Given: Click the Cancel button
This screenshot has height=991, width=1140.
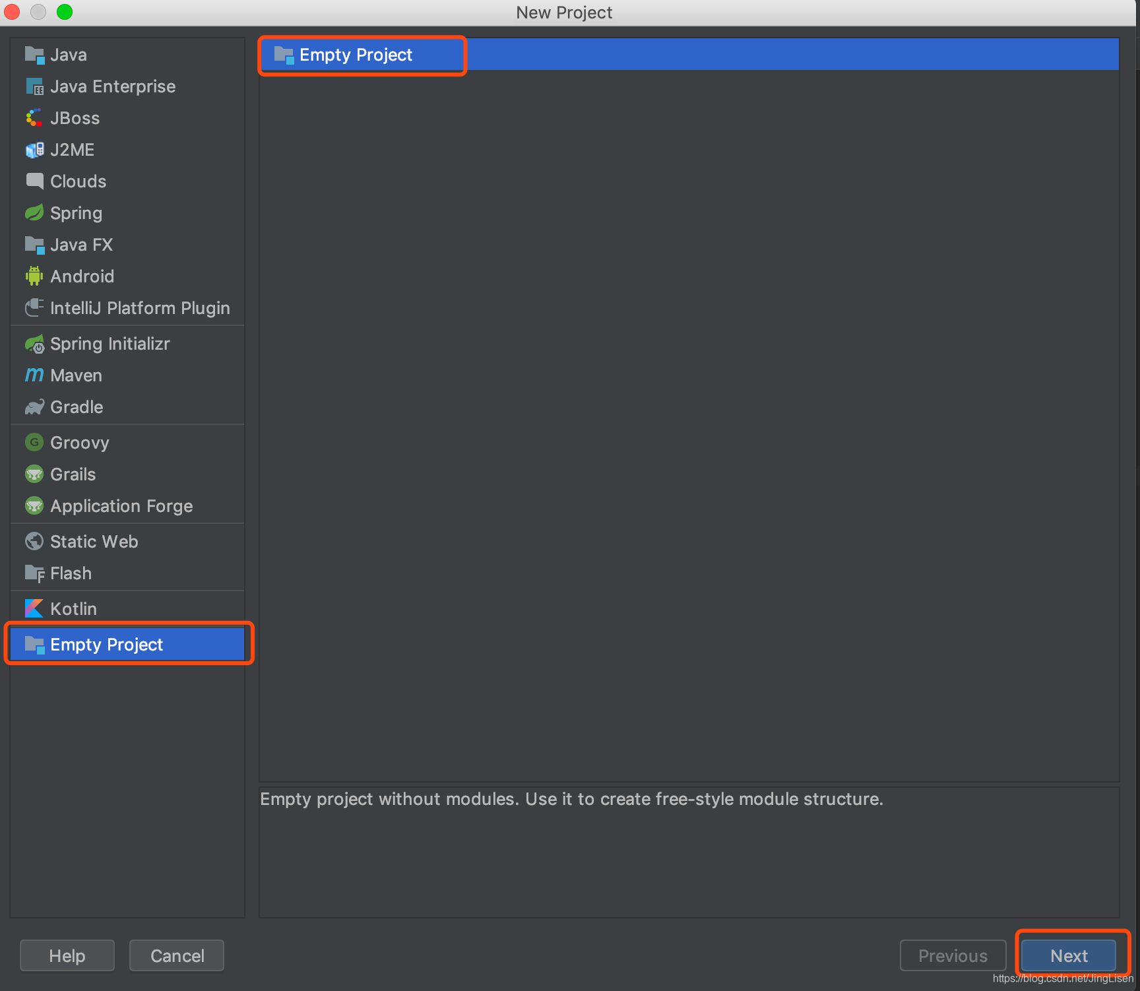Looking at the screenshot, I should pos(177,955).
